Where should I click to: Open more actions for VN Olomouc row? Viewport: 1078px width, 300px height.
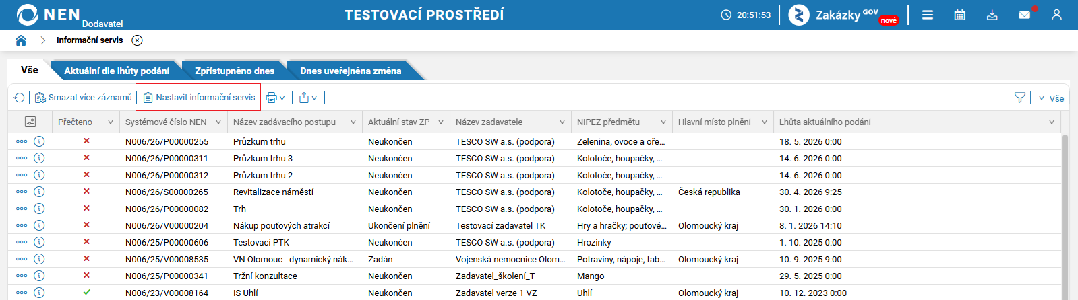point(22,259)
